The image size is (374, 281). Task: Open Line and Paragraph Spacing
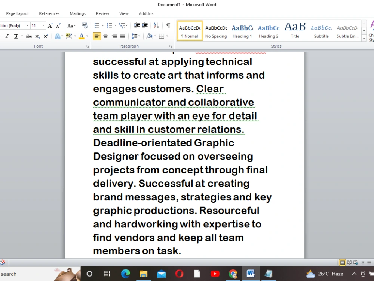[135, 36]
